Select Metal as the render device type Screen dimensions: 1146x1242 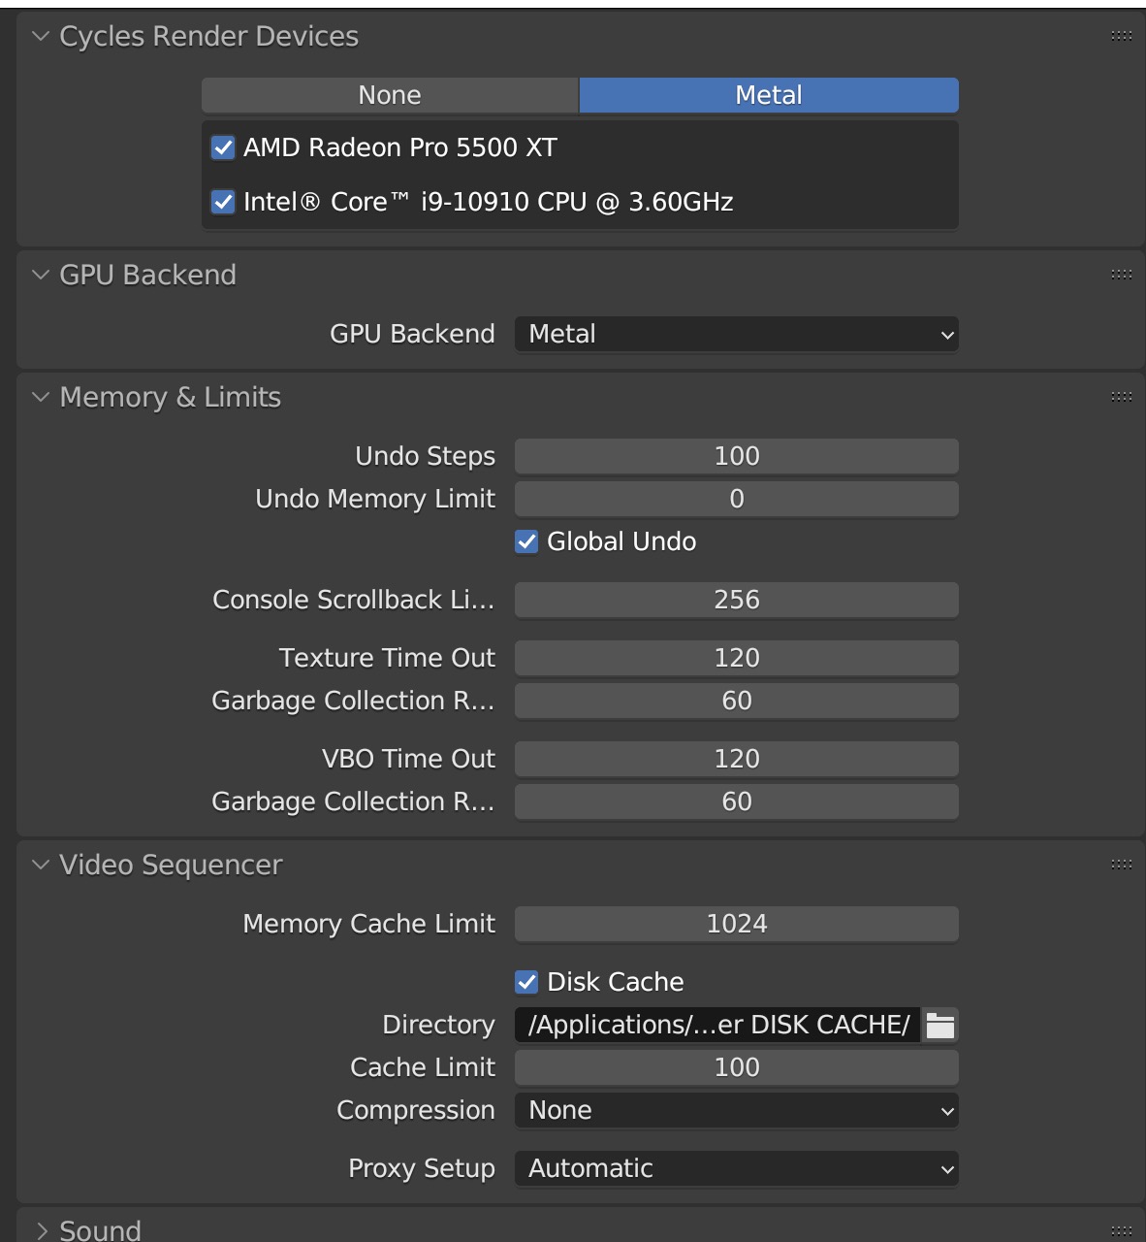point(769,95)
